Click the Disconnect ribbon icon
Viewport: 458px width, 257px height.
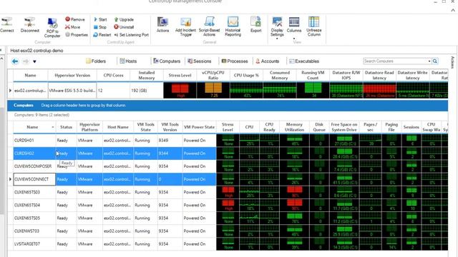(x=29, y=25)
